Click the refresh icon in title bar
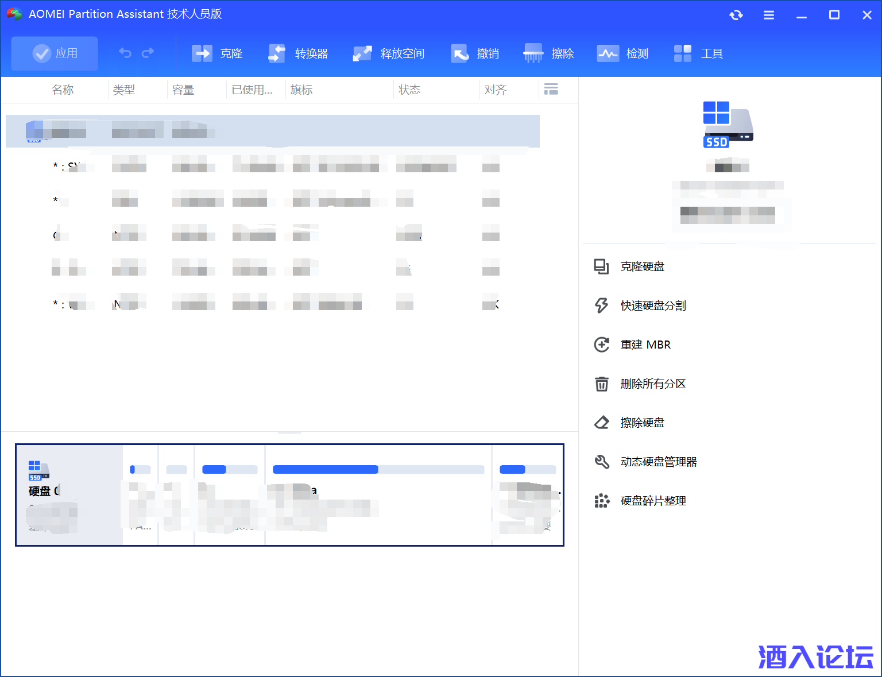 [x=736, y=16]
